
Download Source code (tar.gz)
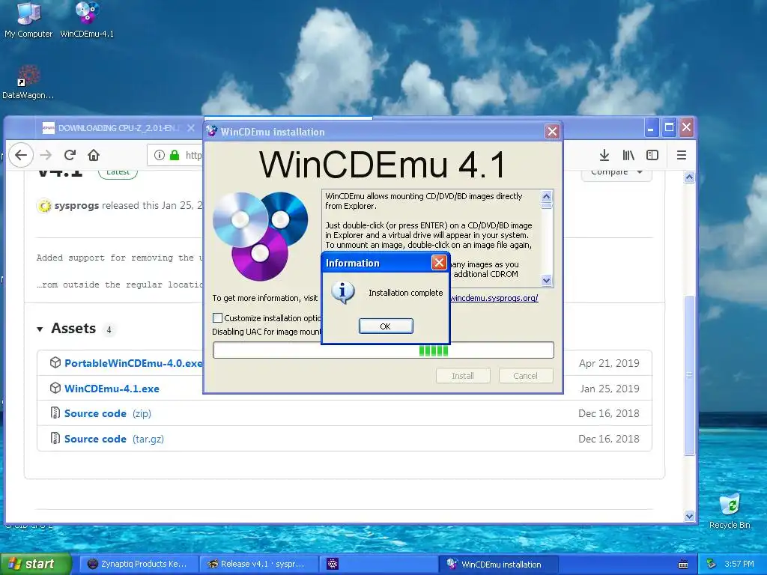[x=114, y=439]
